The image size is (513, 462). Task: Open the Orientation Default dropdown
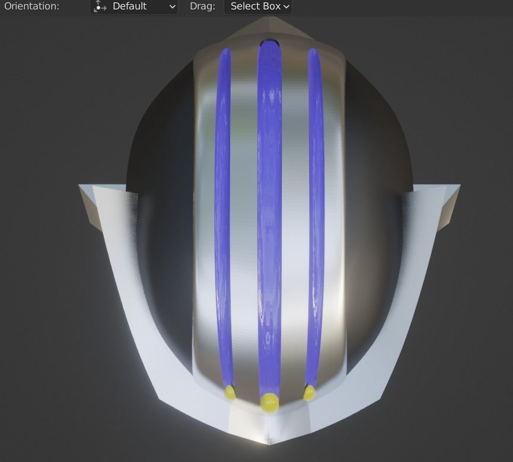tap(134, 7)
